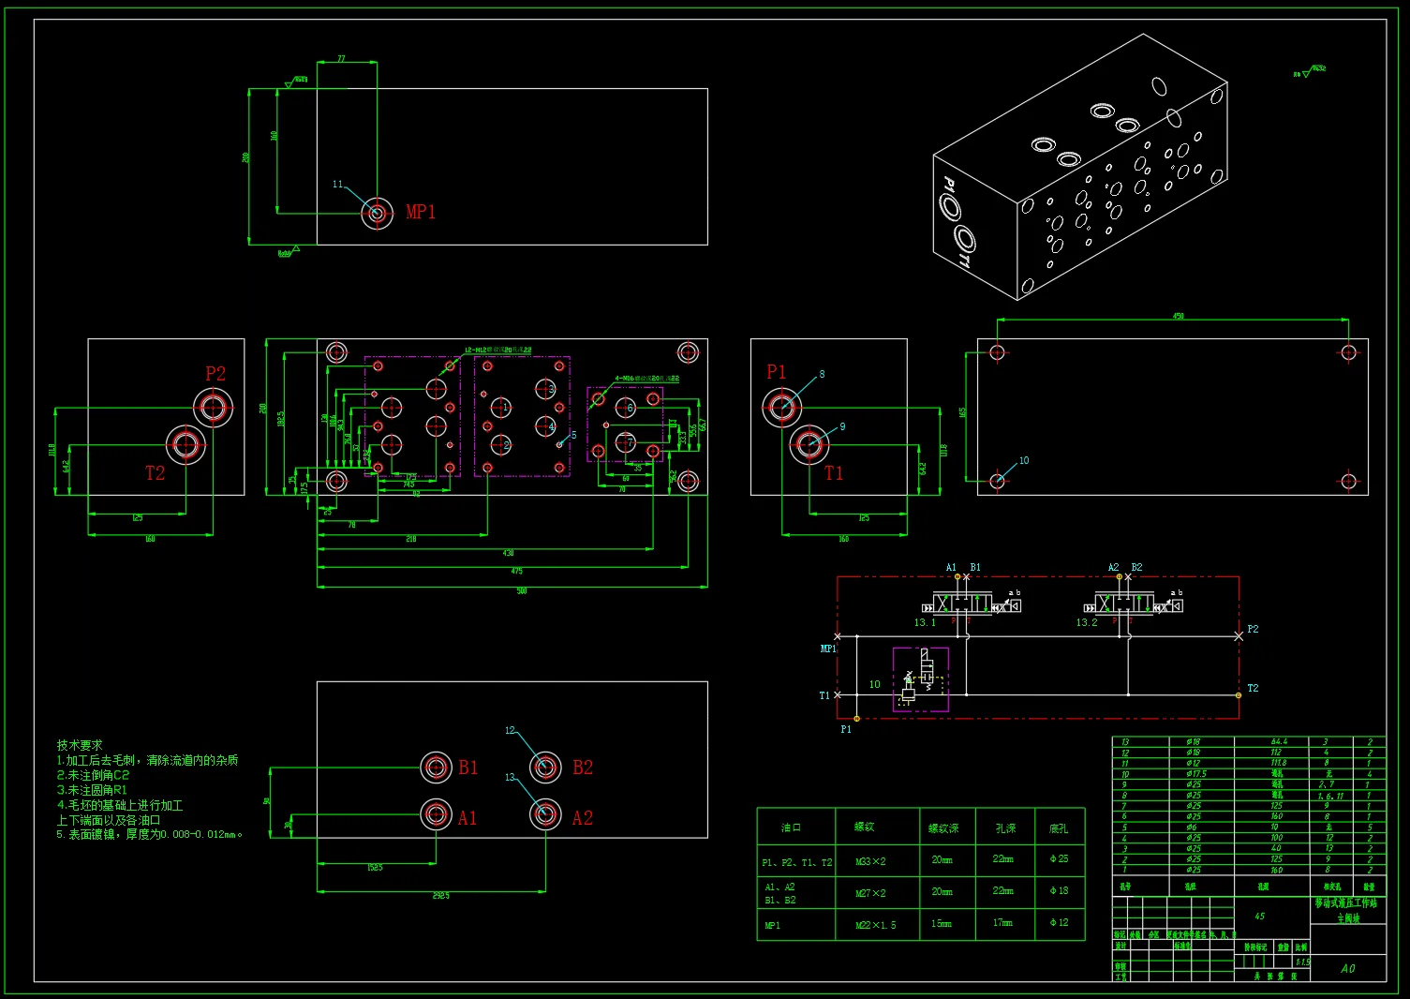Select the 'P1、P2、T1、T2' table cell
Screen dimensions: 1410x999
coord(796,862)
